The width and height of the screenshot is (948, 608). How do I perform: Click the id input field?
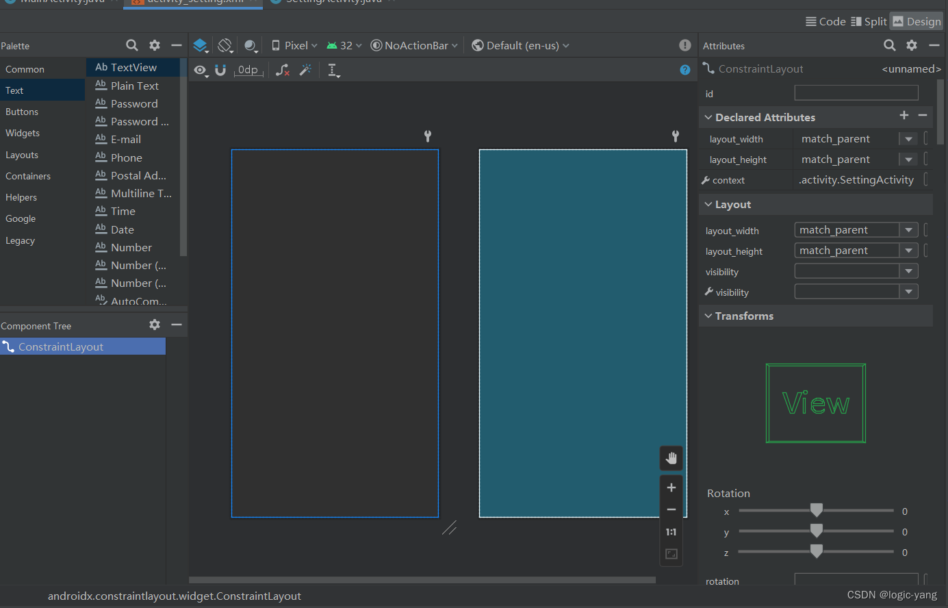click(x=856, y=93)
